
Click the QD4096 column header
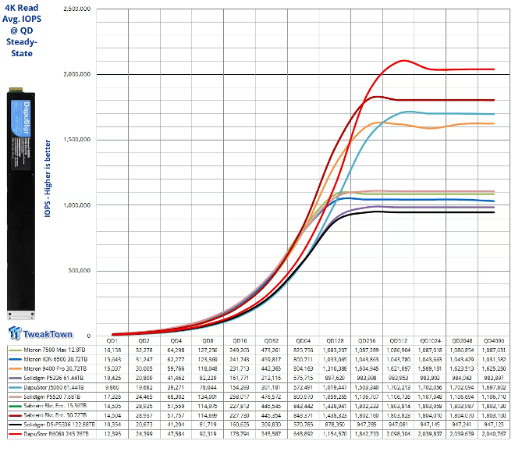pos(494,341)
